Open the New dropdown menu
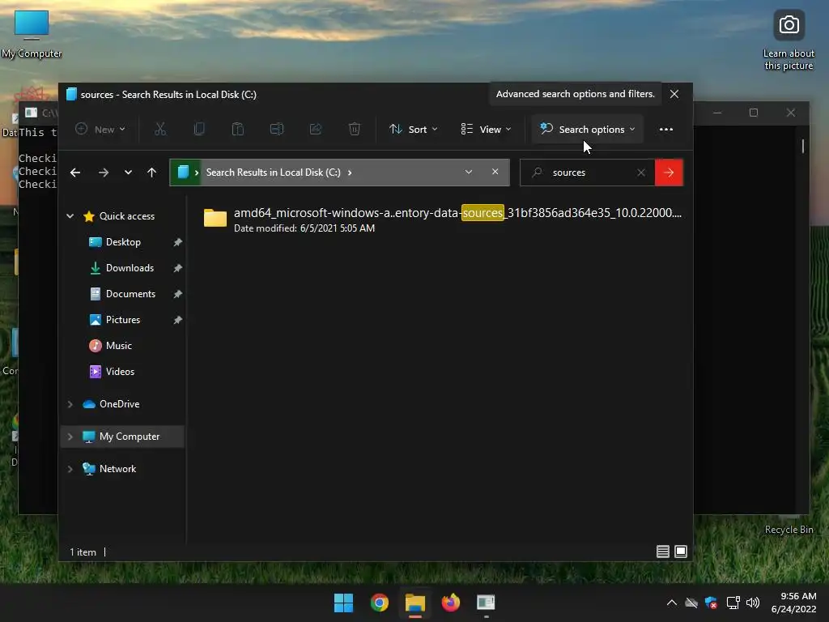This screenshot has width=829, height=622. 100,129
